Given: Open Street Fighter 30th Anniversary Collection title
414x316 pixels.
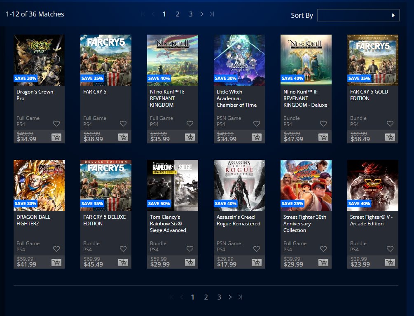Looking at the screenshot, I should click(305, 223).
